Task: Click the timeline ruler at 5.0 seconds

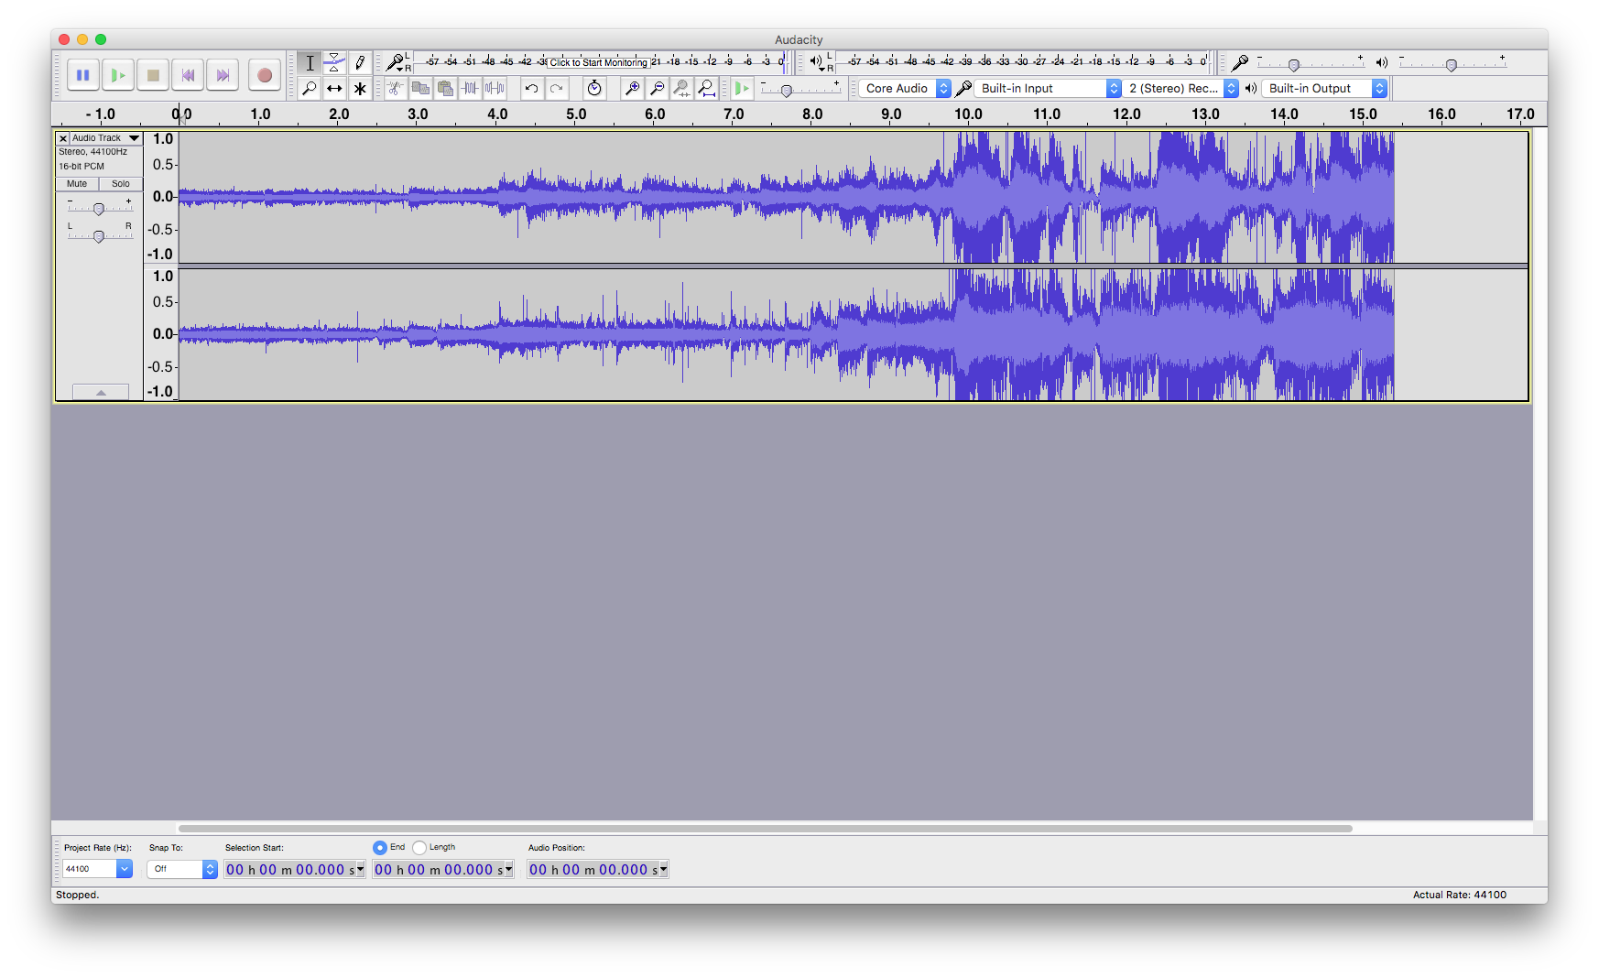Action: point(576,114)
